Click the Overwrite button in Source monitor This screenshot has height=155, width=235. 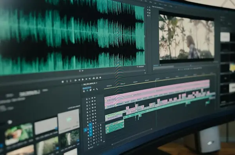[97, 78]
